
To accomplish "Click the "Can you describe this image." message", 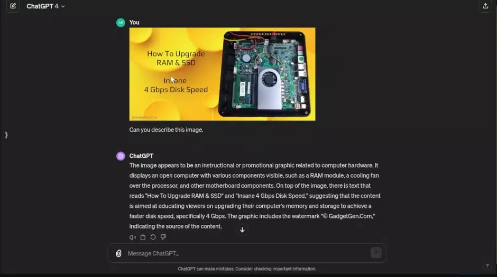I will (166, 130).
